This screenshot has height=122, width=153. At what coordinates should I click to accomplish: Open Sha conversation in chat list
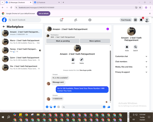21,67
